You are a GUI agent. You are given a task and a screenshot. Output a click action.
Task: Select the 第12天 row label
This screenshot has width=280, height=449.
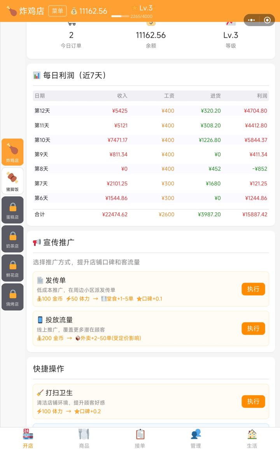tap(42, 111)
